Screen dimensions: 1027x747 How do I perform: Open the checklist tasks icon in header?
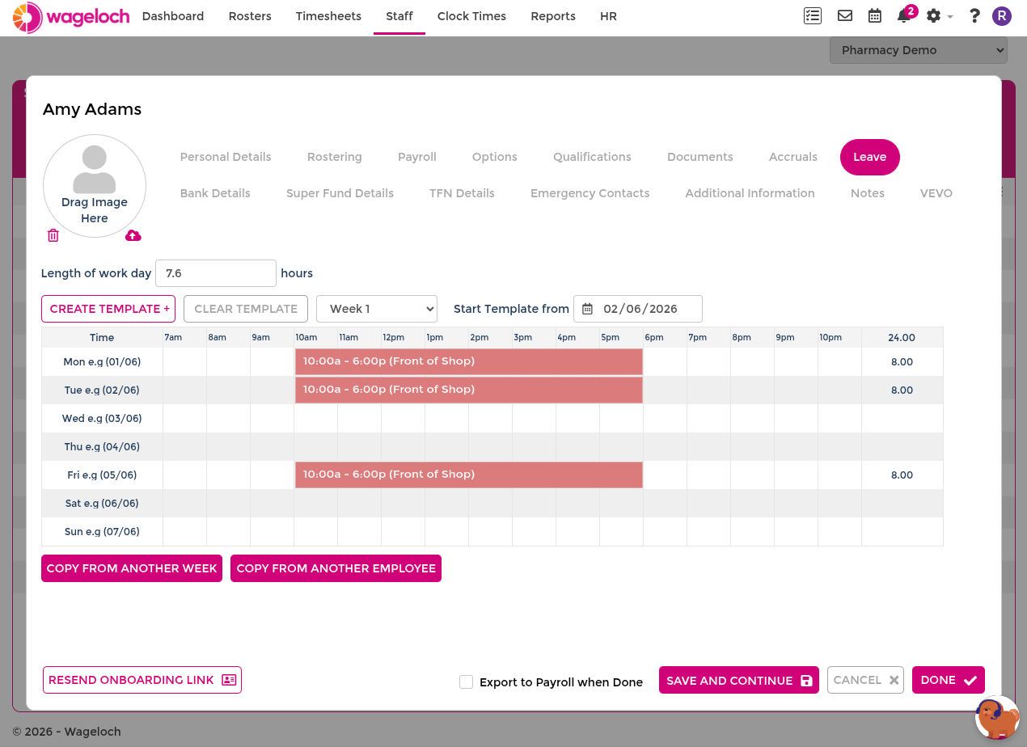point(813,15)
